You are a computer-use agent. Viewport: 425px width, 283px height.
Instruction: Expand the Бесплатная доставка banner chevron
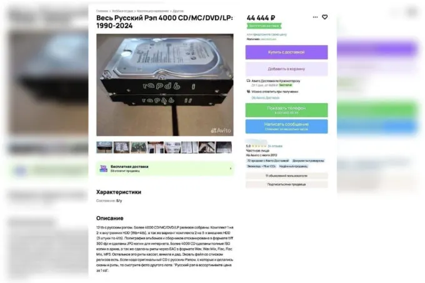point(231,169)
